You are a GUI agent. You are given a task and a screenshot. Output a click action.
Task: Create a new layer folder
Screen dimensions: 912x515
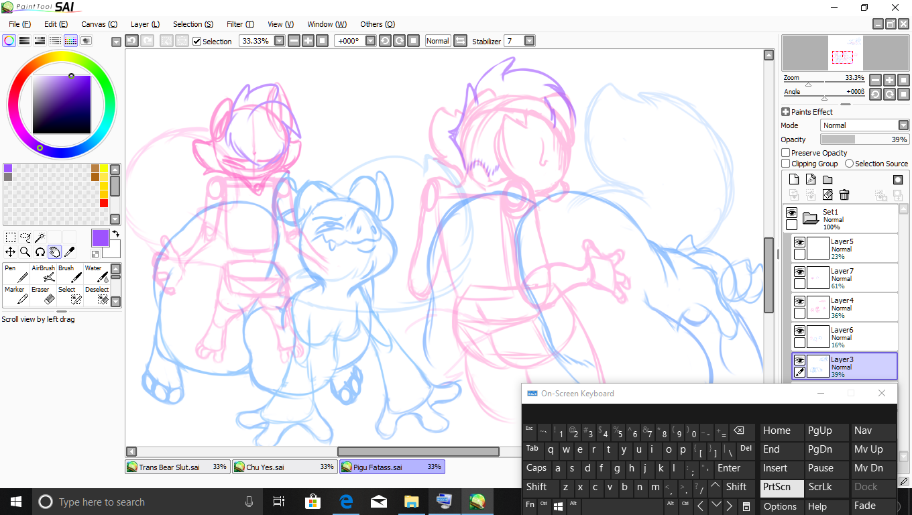coord(828,179)
